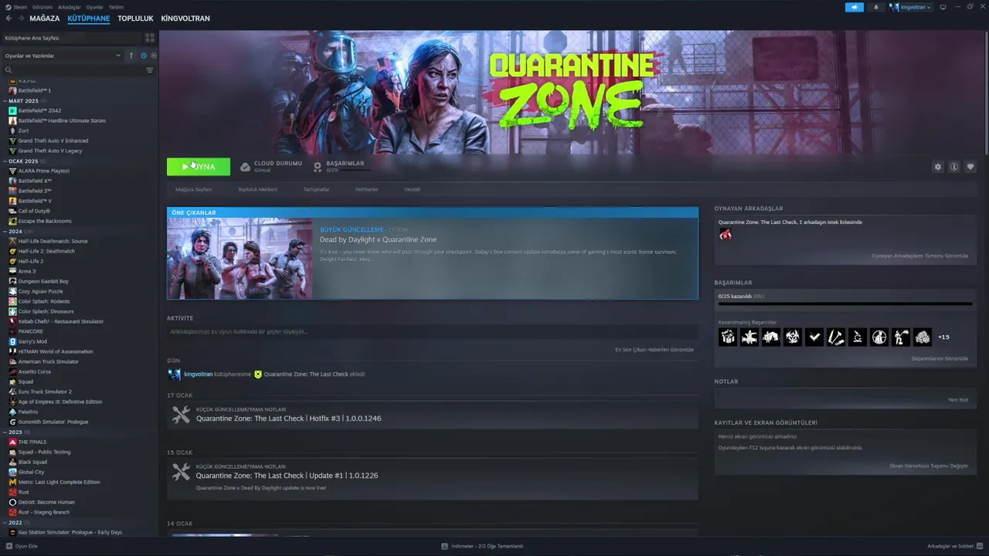Open the Destek tab
Viewport: 989px width, 556px height.
point(412,189)
